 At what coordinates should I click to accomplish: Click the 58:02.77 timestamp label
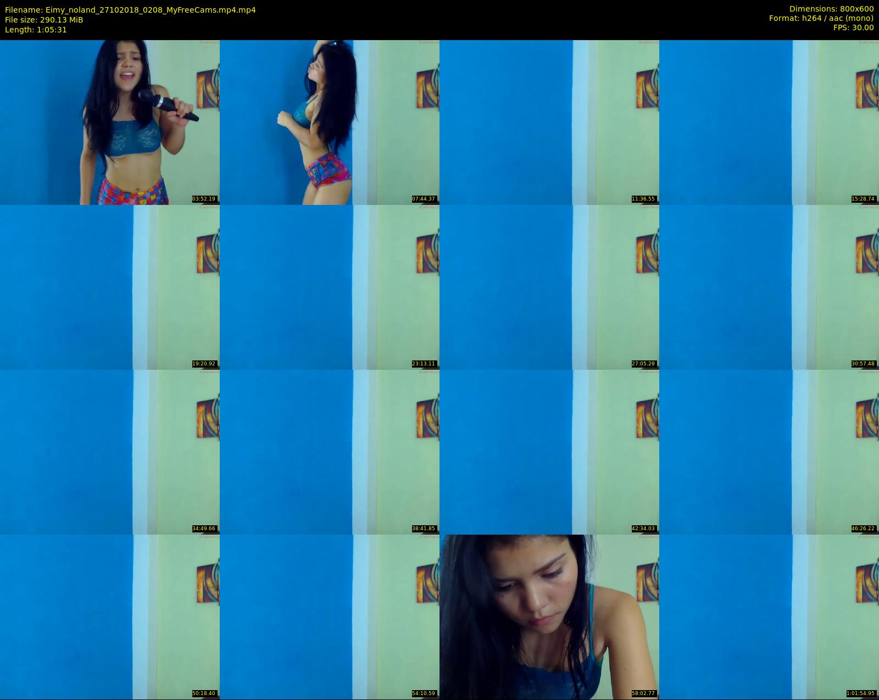[643, 693]
